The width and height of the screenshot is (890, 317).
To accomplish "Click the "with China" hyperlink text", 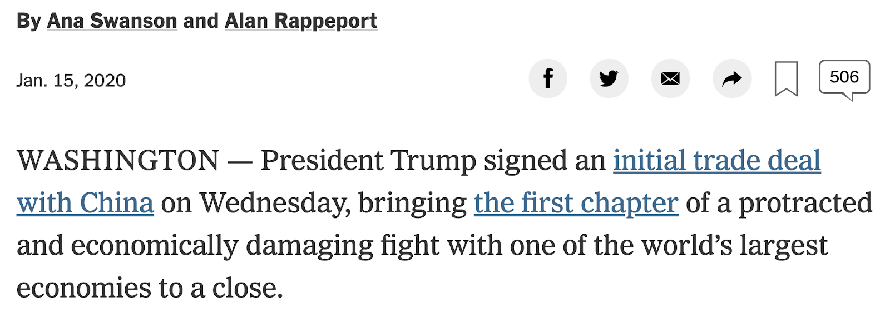I will [85, 203].
